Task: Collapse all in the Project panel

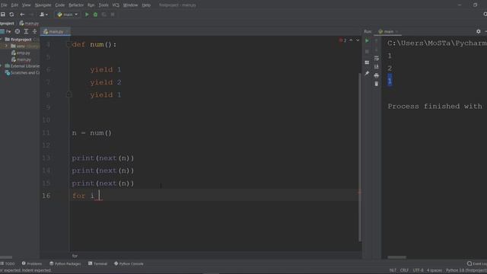Action: 34,31
